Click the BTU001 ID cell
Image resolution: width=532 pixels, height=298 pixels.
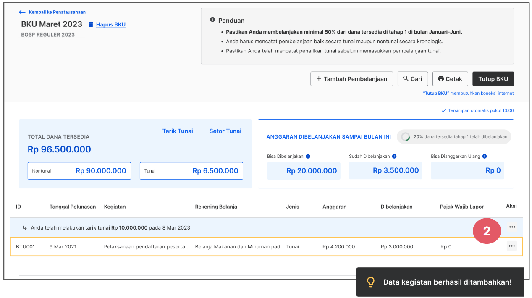25,247
